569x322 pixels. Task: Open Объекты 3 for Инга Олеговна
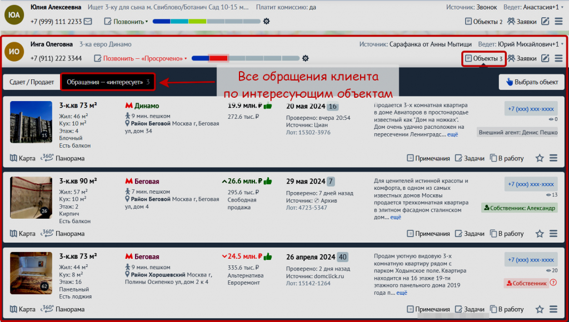click(484, 58)
